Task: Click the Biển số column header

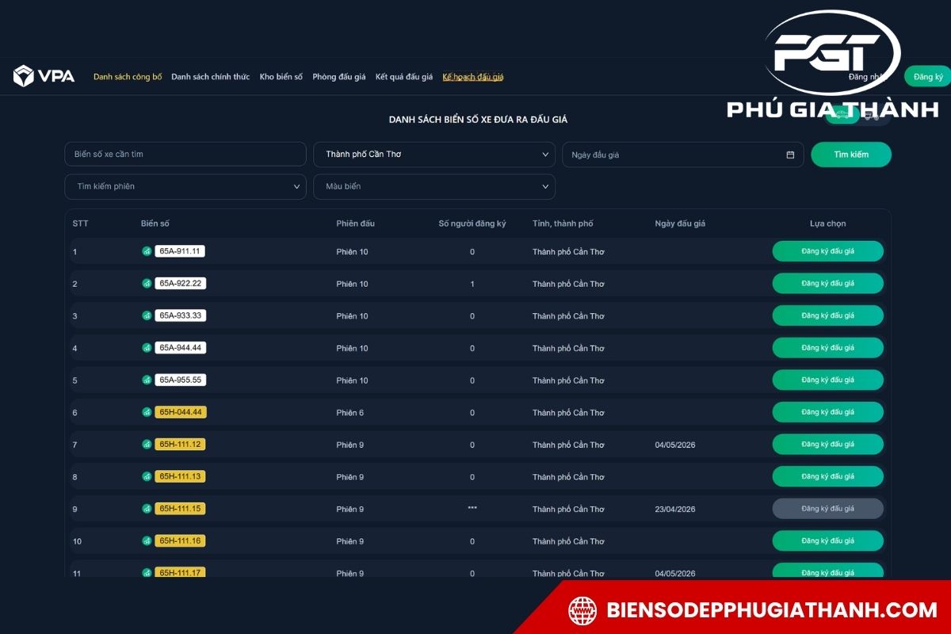Action: pos(155,223)
